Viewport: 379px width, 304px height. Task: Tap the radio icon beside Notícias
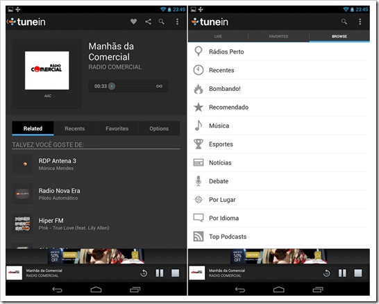click(199, 162)
